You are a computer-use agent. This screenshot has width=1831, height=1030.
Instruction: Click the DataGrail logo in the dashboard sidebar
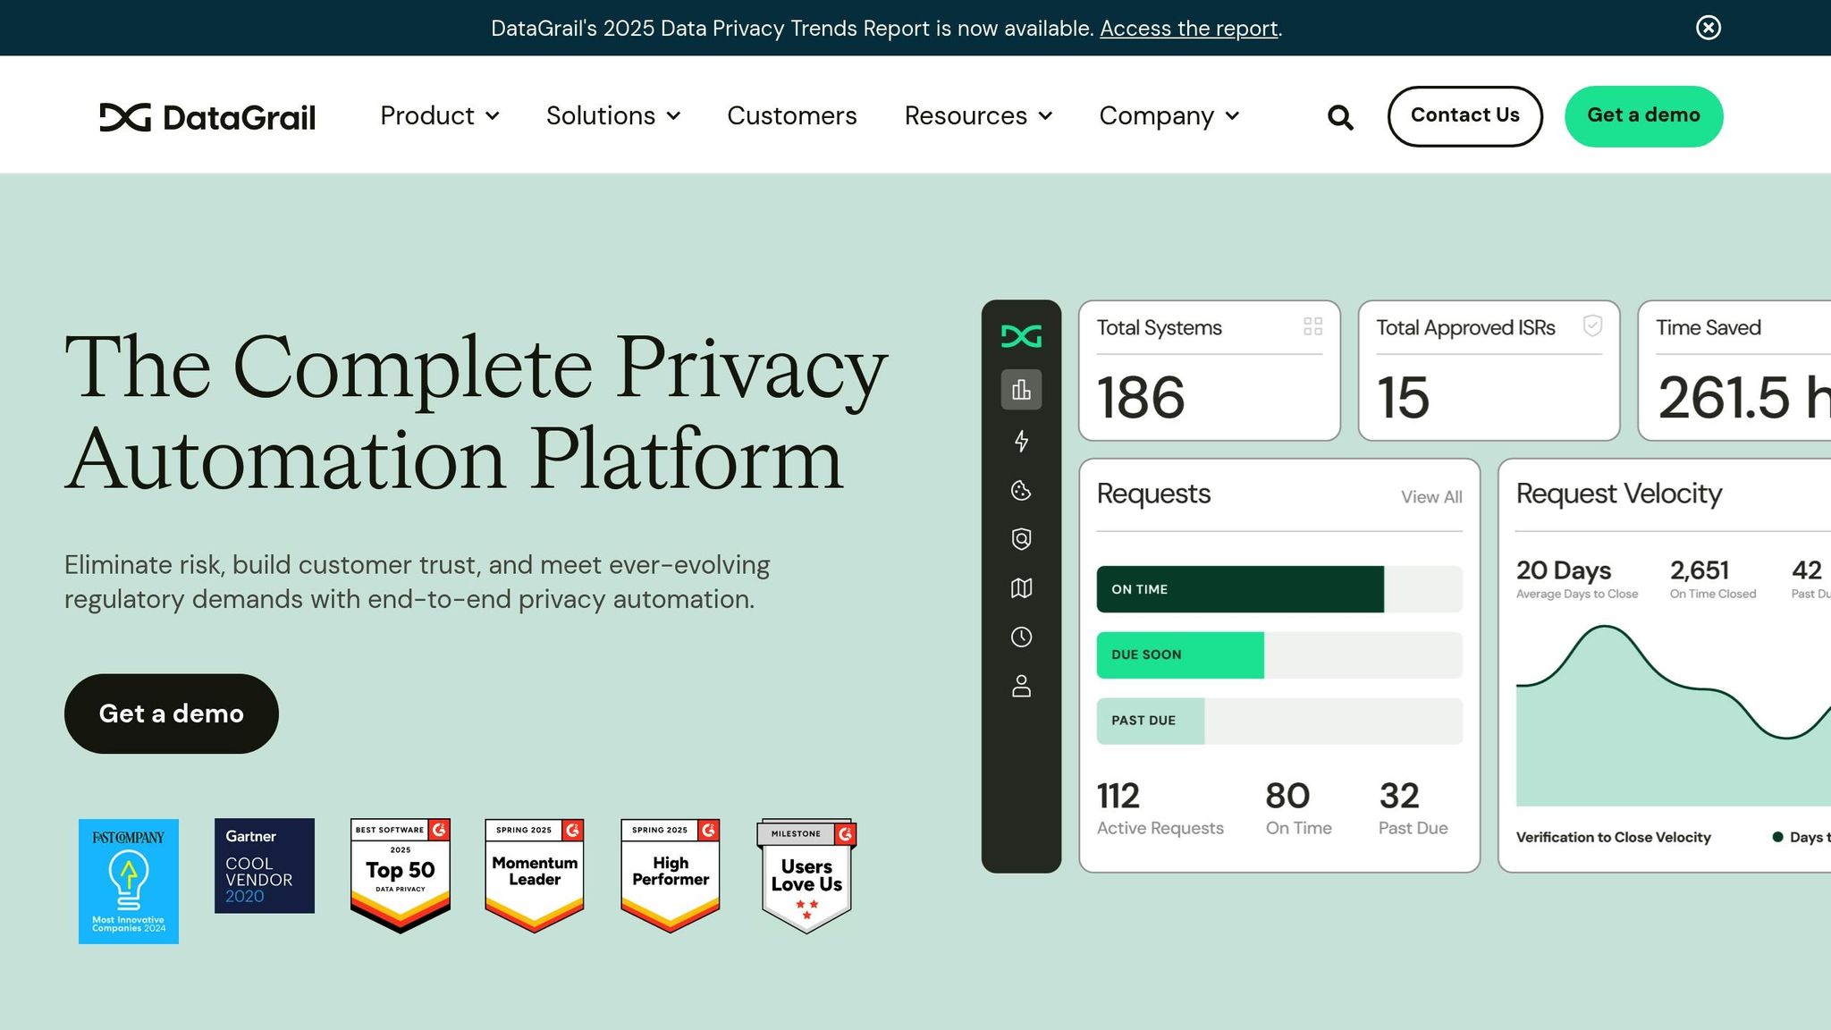click(1021, 336)
